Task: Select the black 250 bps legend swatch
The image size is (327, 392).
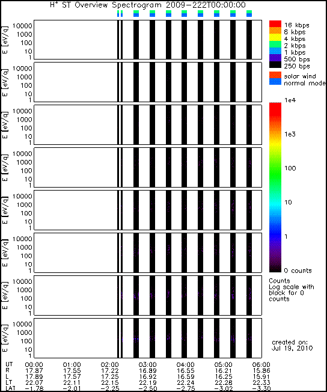Action: (x=275, y=64)
